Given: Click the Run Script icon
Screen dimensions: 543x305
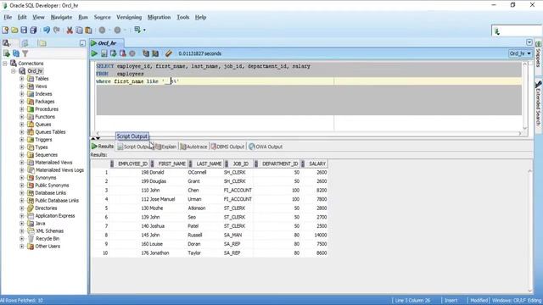Looking at the screenshot, I should point(104,53).
